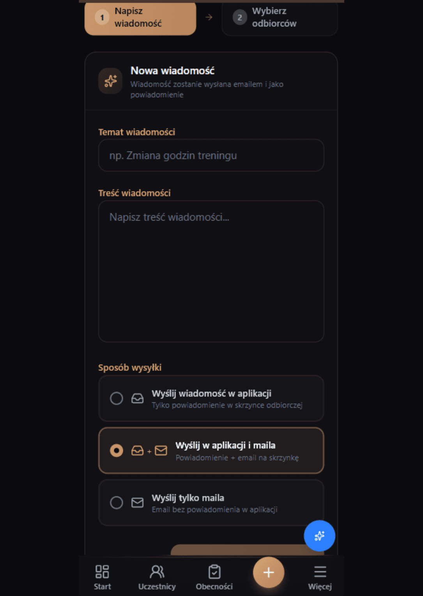Switch to step Wybierz odbiorców
The image size is (423, 596).
click(x=280, y=17)
